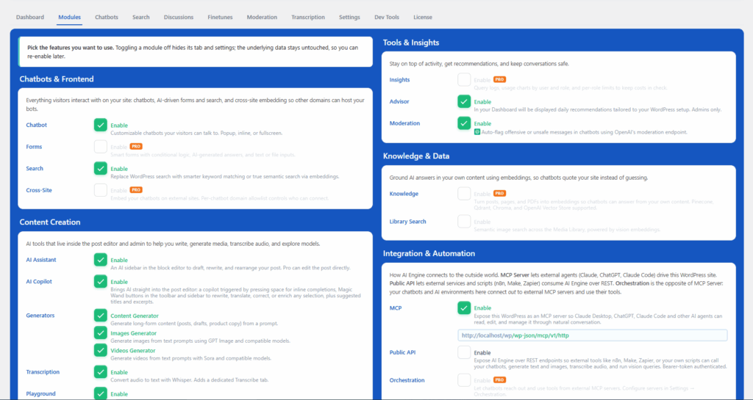Viewport: 753px width, 400px height.
Task: Switch to the Chatbots tab
Action: pos(107,17)
